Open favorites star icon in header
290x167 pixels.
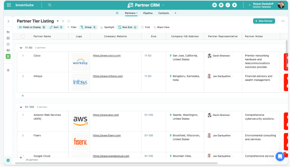221,5
